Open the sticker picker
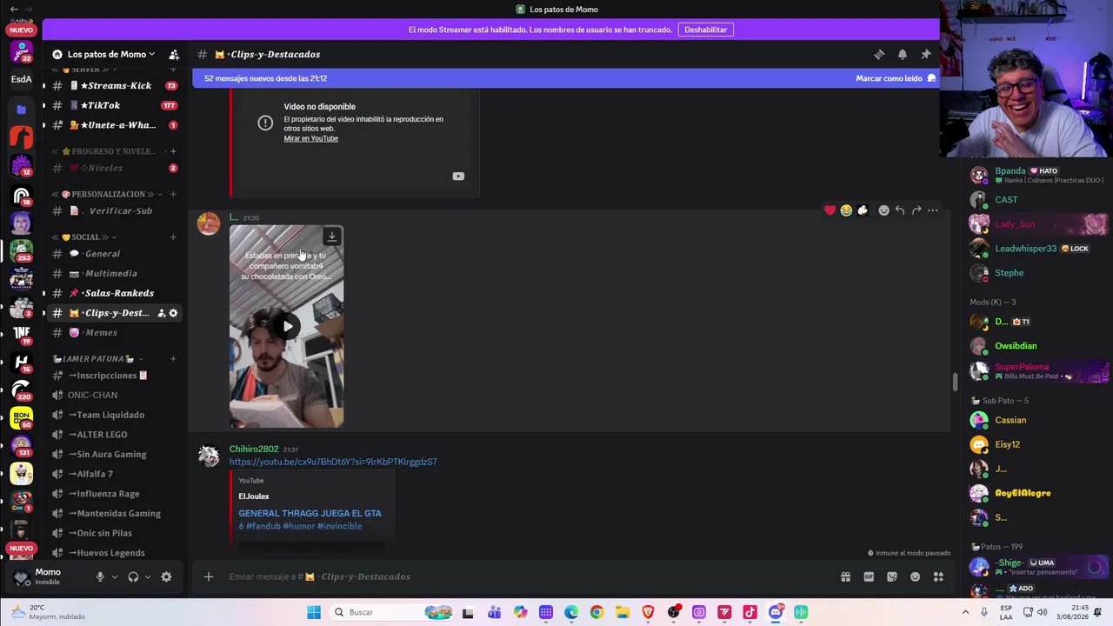1113x626 pixels. pyautogui.click(x=892, y=576)
